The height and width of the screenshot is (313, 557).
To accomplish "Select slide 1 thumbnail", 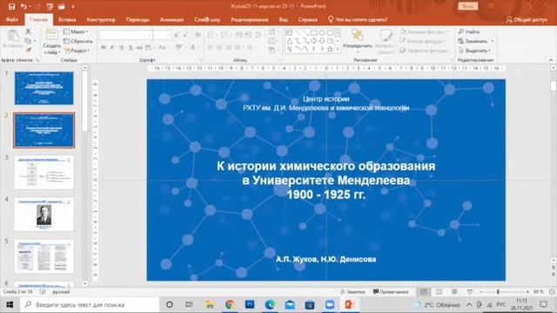I will coord(44,88).
